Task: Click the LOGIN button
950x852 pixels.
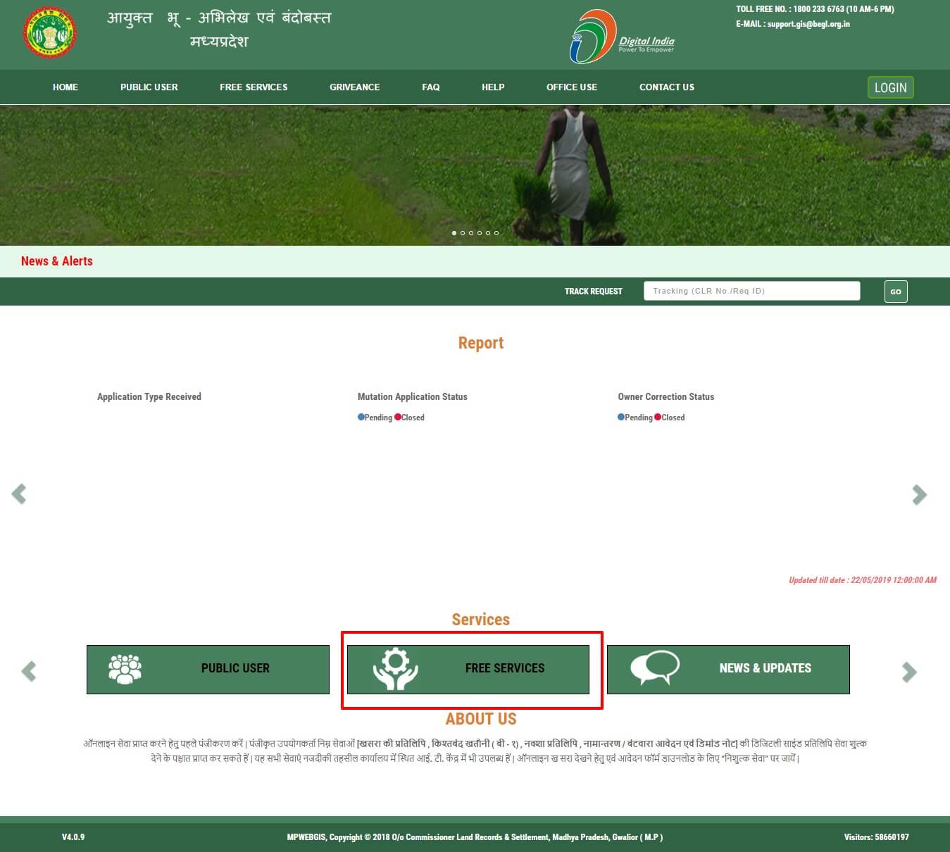Action: click(890, 87)
